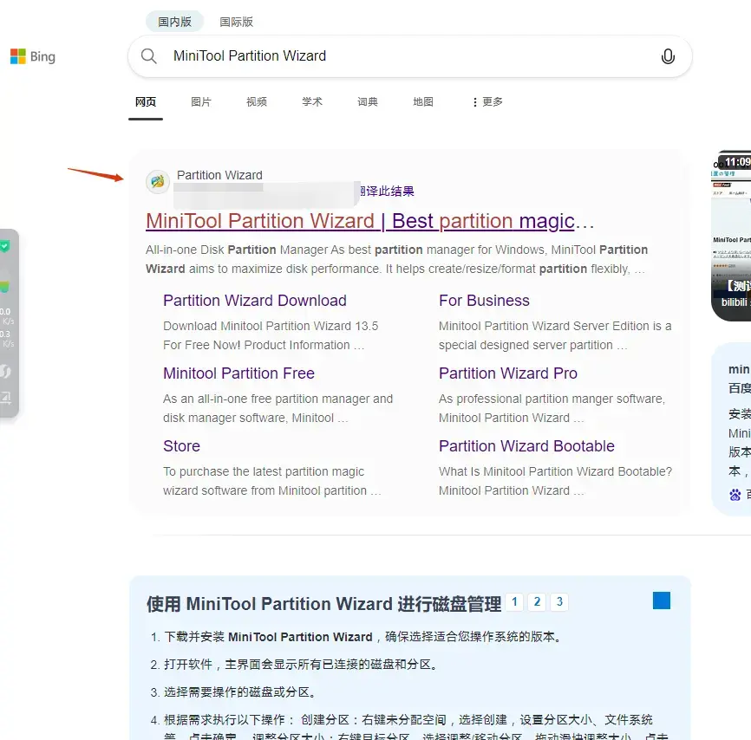Open the Partition Wizard Download sitelink

pos(255,301)
